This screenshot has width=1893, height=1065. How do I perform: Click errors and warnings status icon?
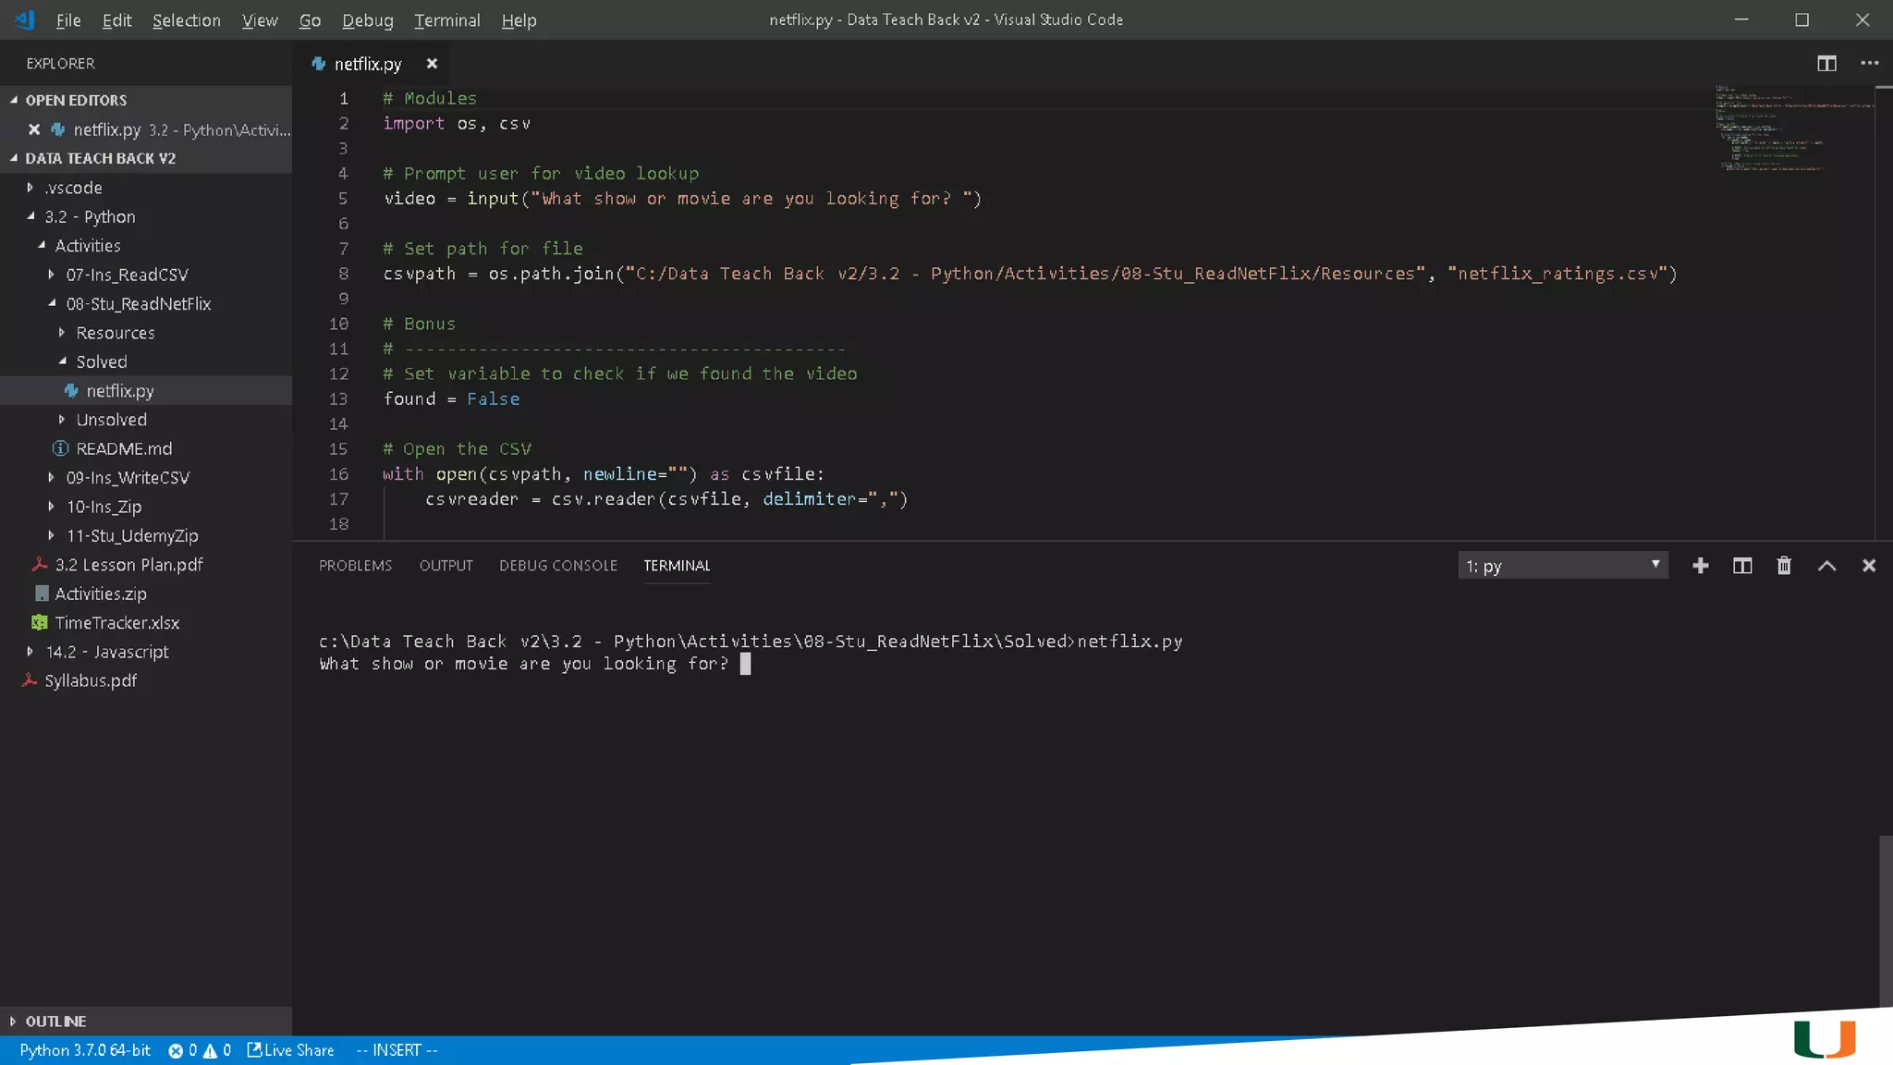point(199,1050)
